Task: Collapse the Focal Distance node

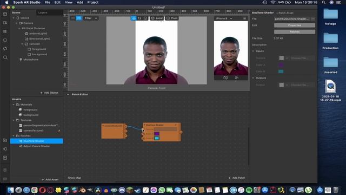Action: tap(19, 28)
